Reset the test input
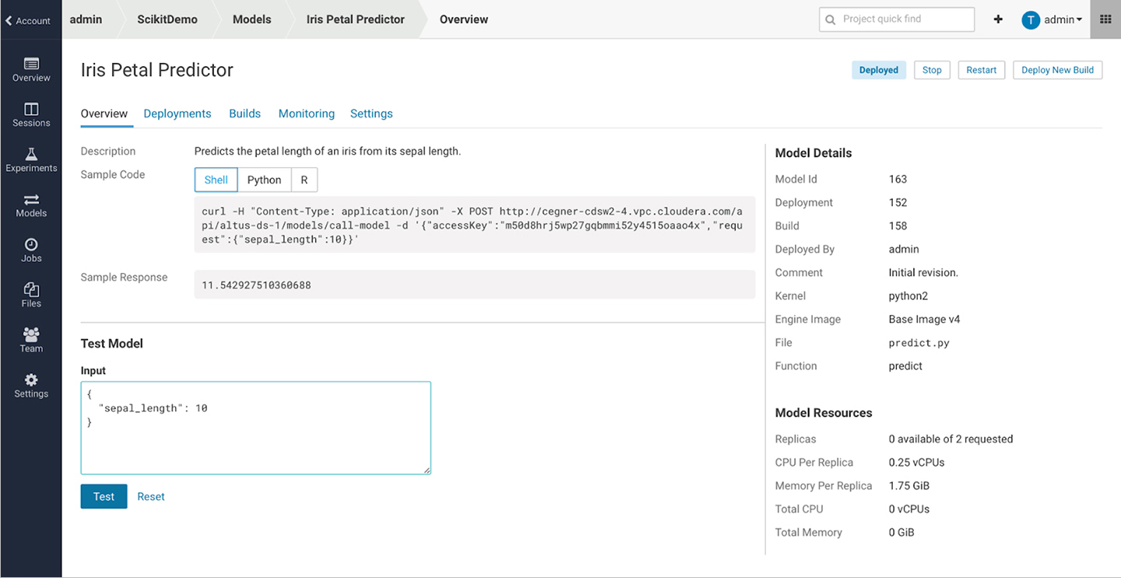Image resolution: width=1121 pixels, height=578 pixels. pos(151,496)
